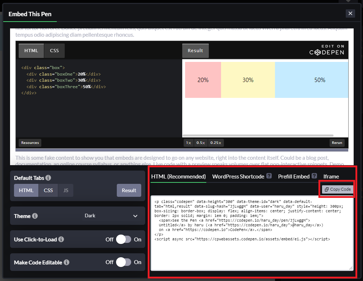Click the Theme info icon
Image resolution: width=363 pixels, height=281 pixels.
tap(35, 216)
